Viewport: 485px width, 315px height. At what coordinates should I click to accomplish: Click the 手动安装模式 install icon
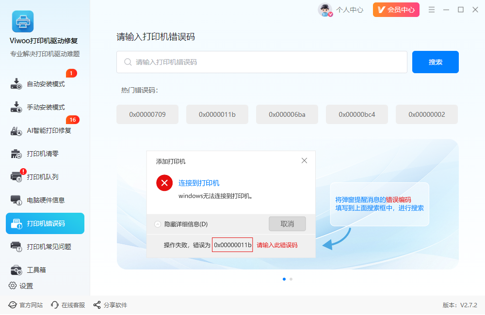[x=16, y=107]
